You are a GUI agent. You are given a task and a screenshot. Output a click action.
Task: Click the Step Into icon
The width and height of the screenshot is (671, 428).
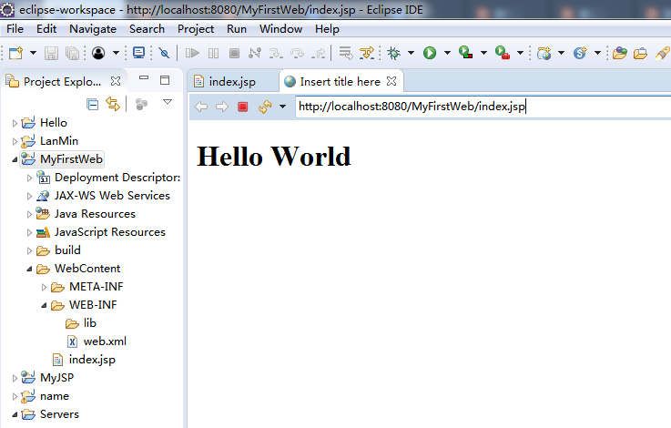(276, 53)
